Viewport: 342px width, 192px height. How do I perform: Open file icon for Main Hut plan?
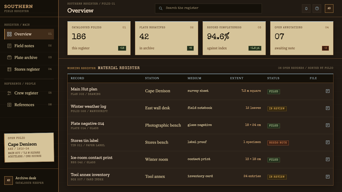point(328,91)
